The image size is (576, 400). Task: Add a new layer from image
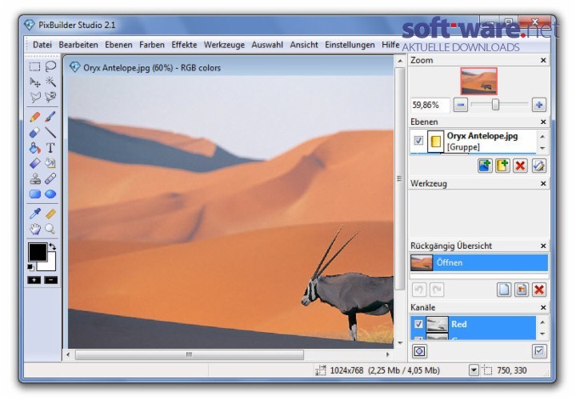pos(485,166)
